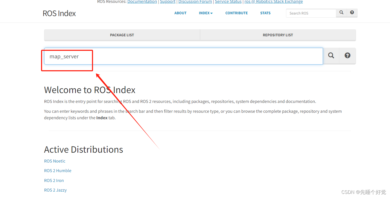
Task: Open the ROS 2 Jazzy distribution link
Action: tap(55, 190)
